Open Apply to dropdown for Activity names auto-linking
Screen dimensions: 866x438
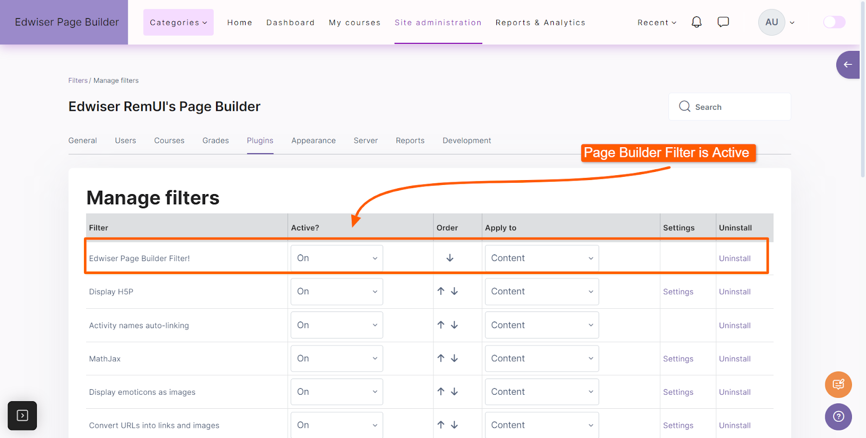coord(542,325)
